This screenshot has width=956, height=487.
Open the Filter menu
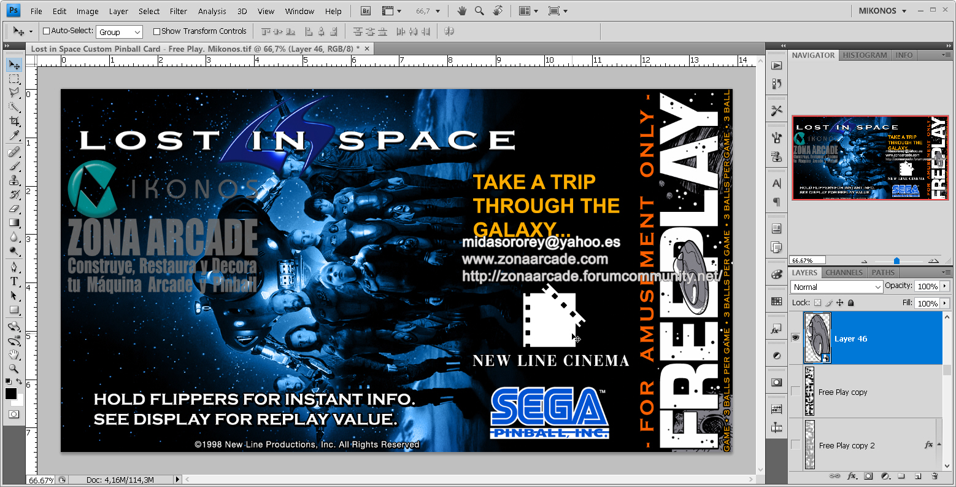(x=179, y=11)
